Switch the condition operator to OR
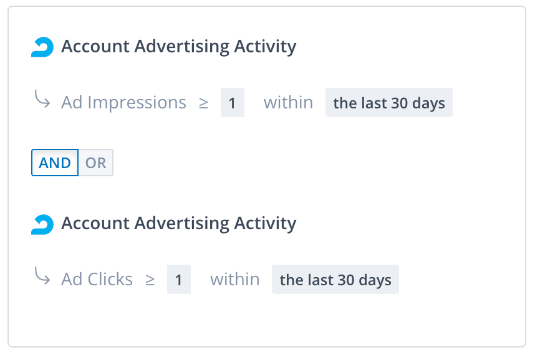 (96, 163)
